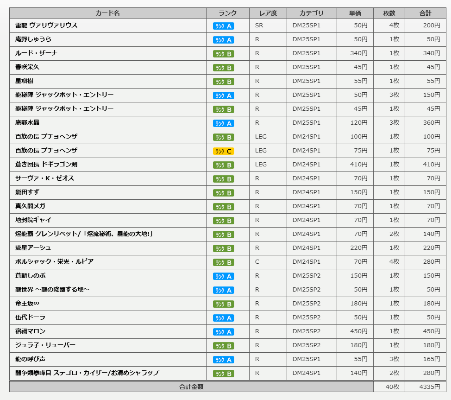Click the card name 蒼き団長 ドギラゴン剣

pos(46,165)
